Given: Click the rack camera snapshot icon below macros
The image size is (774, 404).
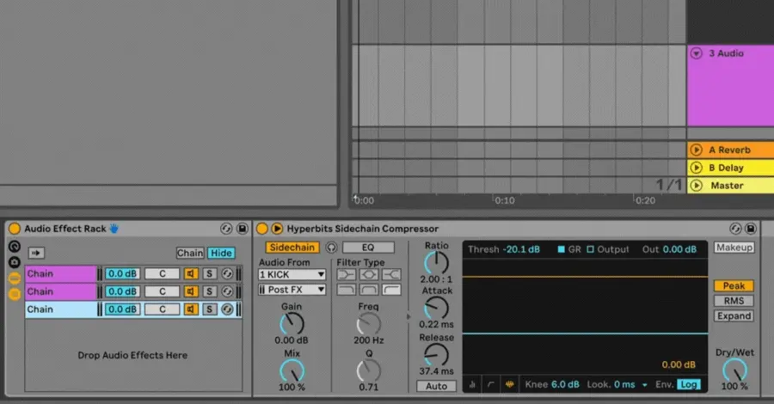Looking at the screenshot, I should point(15,262).
